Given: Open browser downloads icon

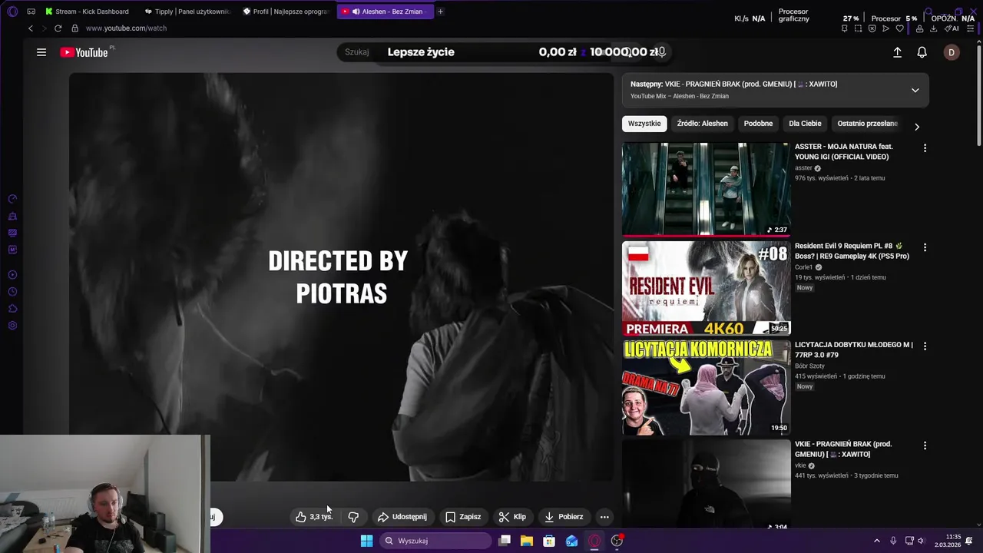Looking at the screenshot, I should [933, 28].
